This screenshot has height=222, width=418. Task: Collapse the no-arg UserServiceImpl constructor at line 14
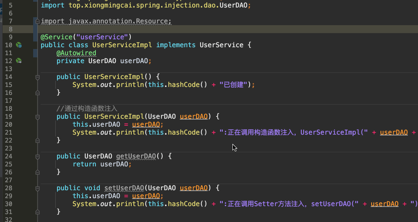point(37,77)
